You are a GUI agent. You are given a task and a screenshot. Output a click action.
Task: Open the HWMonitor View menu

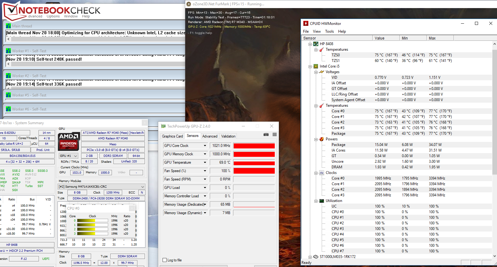pyautogui.click(x=317, y=31)
